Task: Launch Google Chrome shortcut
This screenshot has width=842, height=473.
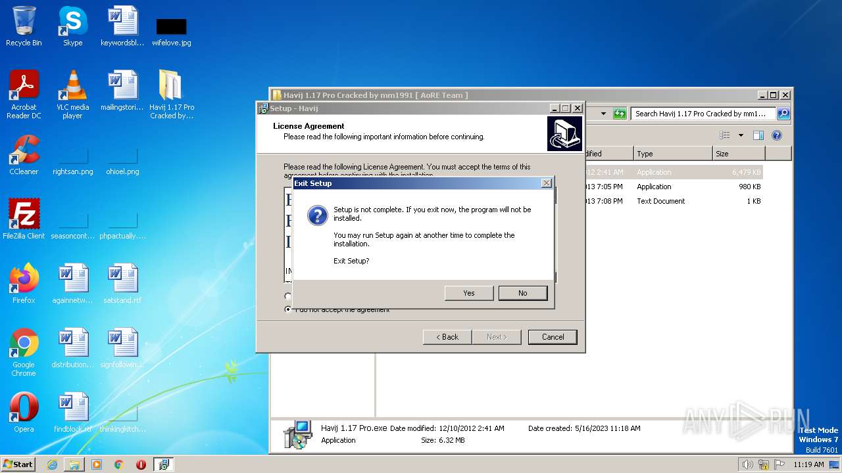Action: (x=24, y=352)
